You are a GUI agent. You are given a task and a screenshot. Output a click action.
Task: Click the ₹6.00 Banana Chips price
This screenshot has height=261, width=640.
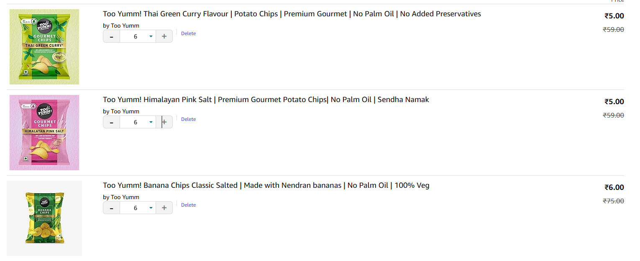coord(614,187)
